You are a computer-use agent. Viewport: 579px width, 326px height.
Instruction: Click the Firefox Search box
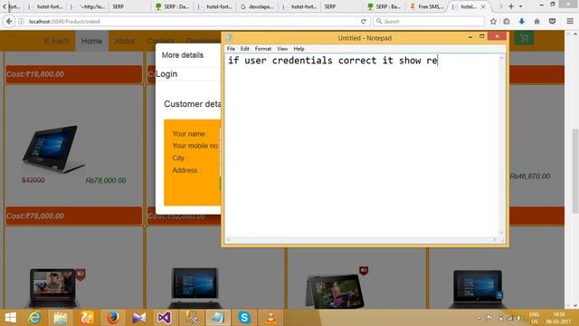(429, 22)
